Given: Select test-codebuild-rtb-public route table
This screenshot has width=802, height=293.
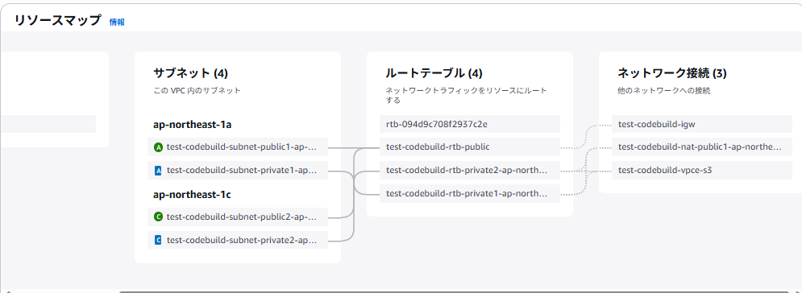Looking at the screenshot, I should click(x=470, y=147).
